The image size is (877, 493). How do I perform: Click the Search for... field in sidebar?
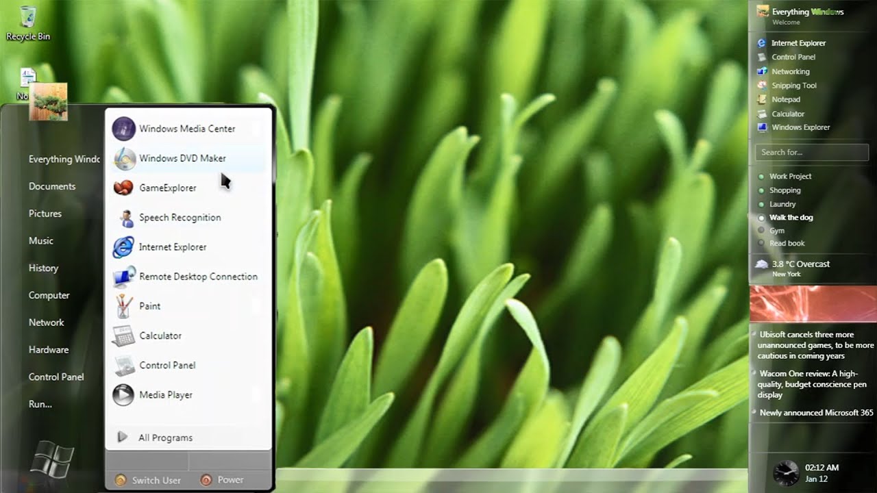[x=811, y=152]
